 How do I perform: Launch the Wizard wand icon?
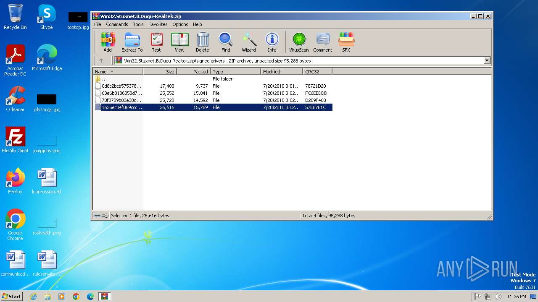click(x=249, y=42)
